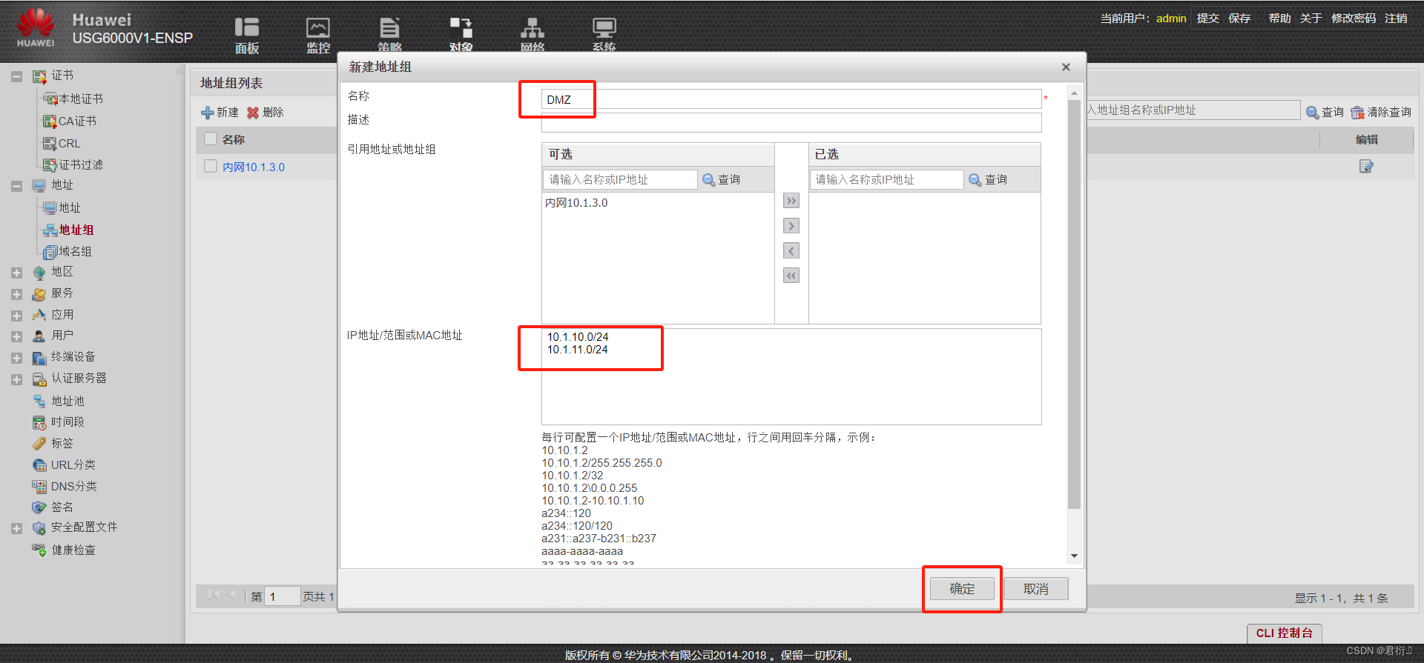The image size is (1424, 663).
Task: Click the page number field
Action: (x=283, y=596)
